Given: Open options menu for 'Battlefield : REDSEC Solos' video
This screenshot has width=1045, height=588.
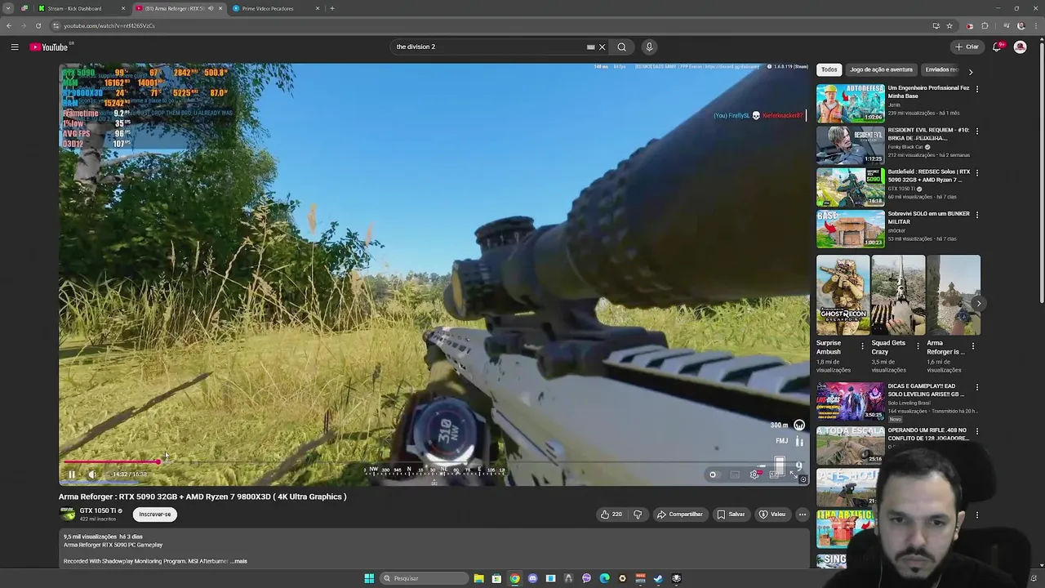Looking at the screenshot, I should coord(977,172).
